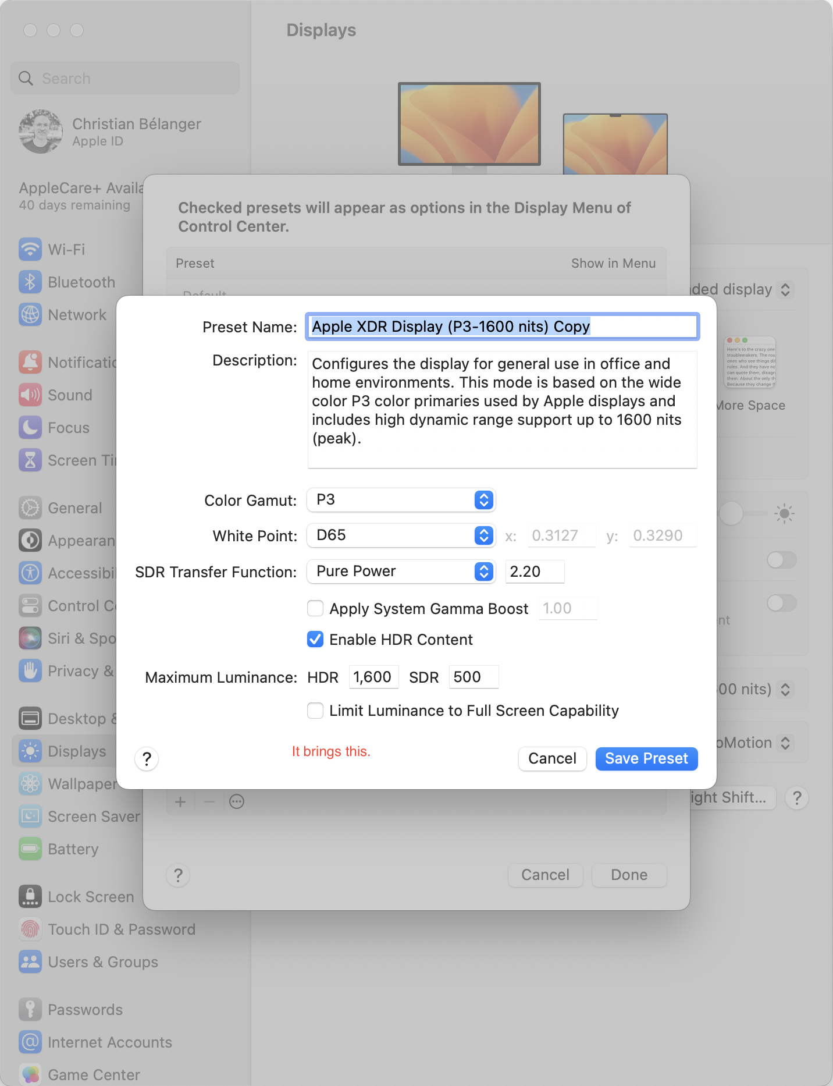833x1086 pixels.
Task: Select the external display thumbnail
Action: click(469, 124)
